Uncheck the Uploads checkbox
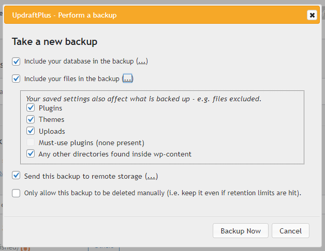The height and width of the screenshot is (251, 325). point(31,131)
